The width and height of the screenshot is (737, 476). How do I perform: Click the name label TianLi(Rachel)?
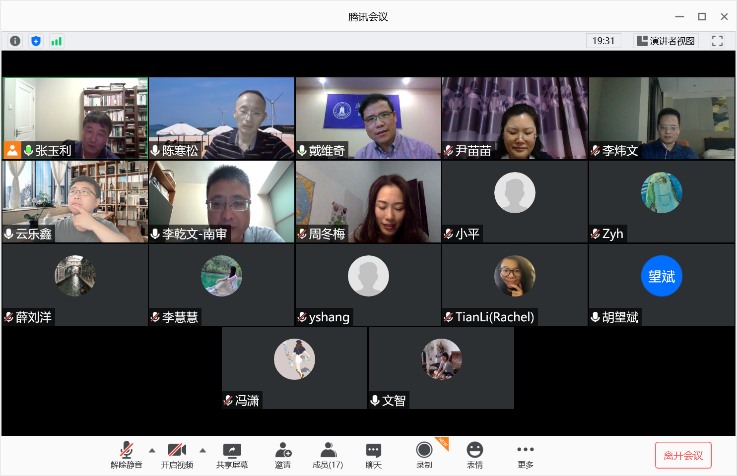[495, 317]
